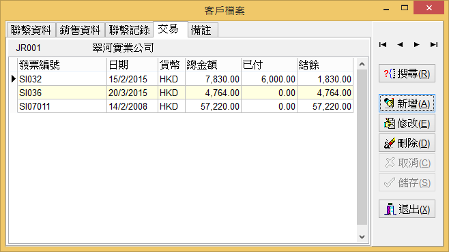Click the 結餘 column header
Viewport: 449px width, 252px height.
[x=325, y=65]
